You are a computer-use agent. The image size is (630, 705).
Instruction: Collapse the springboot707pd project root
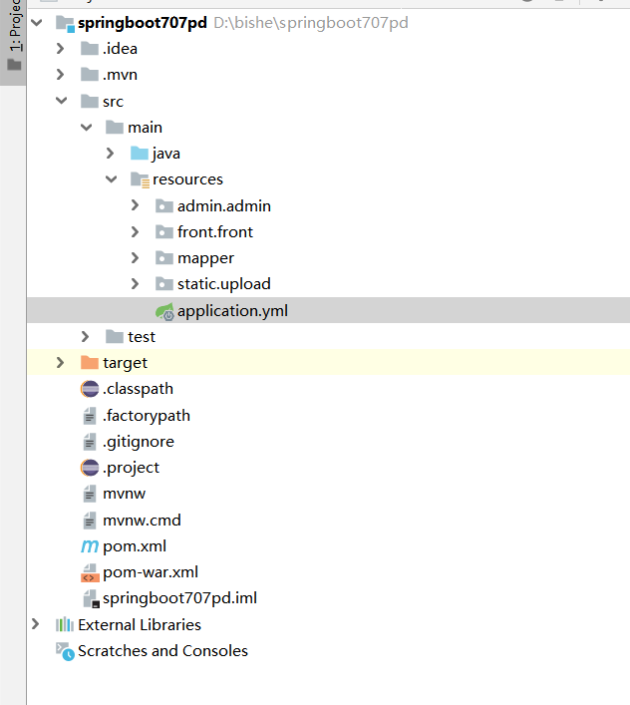[37, 22]
